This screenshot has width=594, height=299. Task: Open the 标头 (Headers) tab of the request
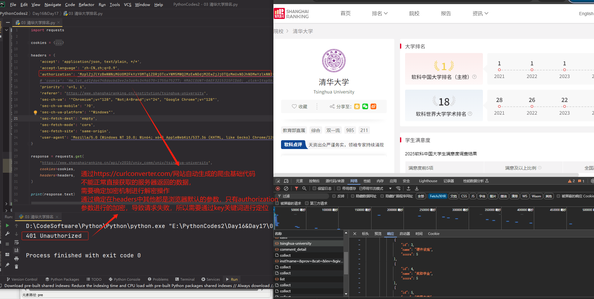[365, 234]
